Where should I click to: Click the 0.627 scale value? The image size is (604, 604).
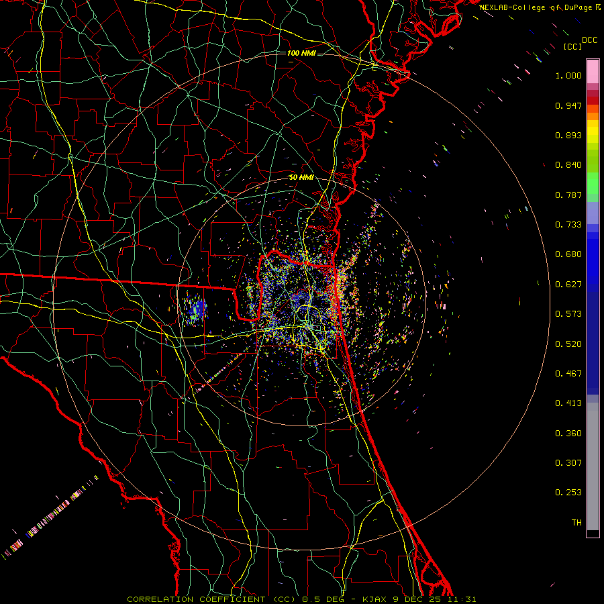568,285
